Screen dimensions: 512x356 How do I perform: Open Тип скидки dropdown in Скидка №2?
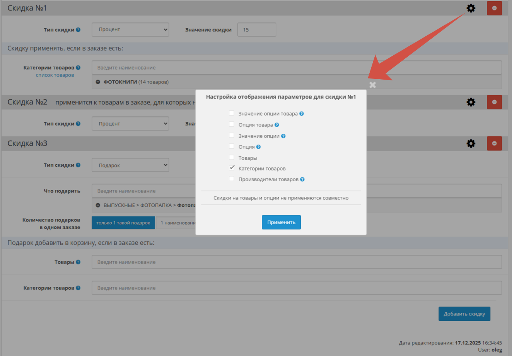[x=130, y=124]
